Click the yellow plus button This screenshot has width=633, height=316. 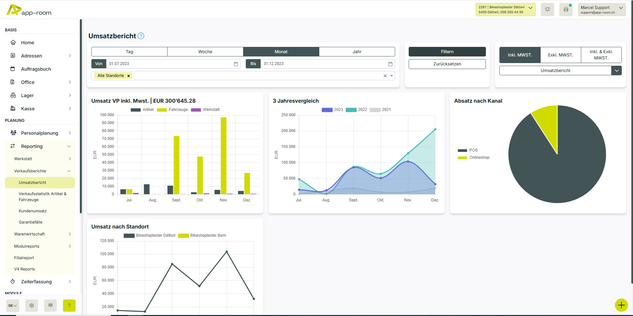621,305
